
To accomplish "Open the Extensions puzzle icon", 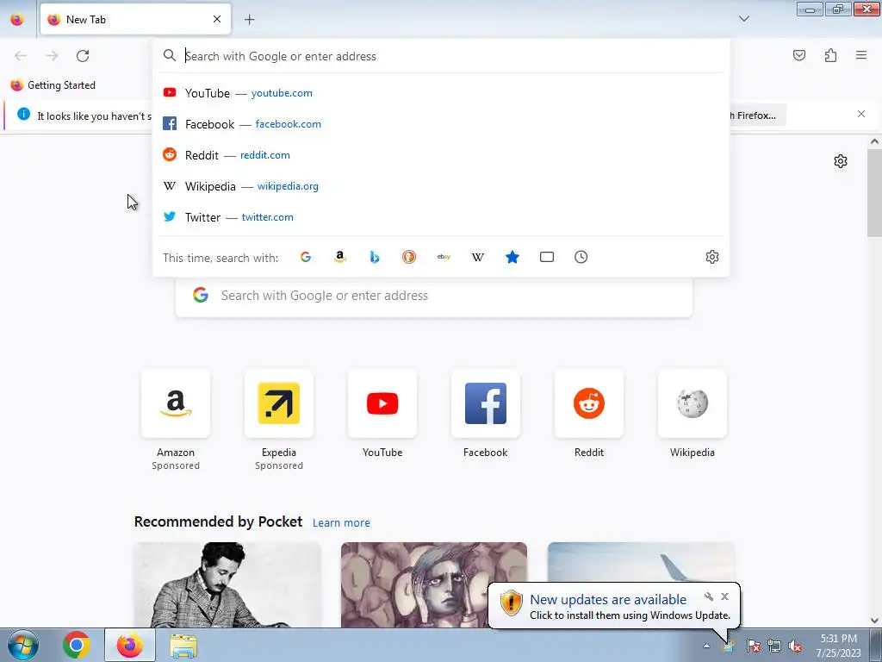I will tap(830, 55).
